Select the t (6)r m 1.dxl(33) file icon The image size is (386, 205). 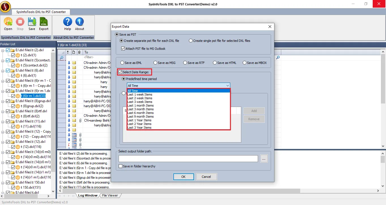[18, 96]
